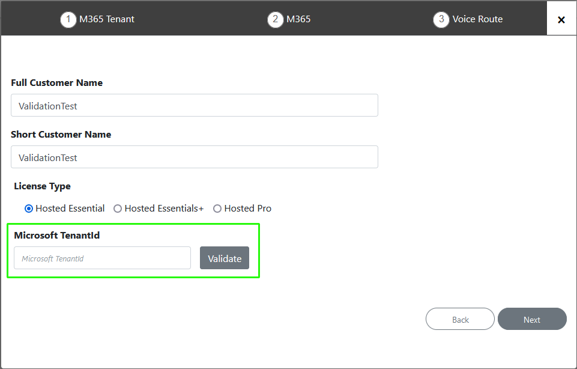The image size is (577, 369).
Task: Select the Hosted Essential radio button
Action: pyautogui.click(x=29, y=209)
